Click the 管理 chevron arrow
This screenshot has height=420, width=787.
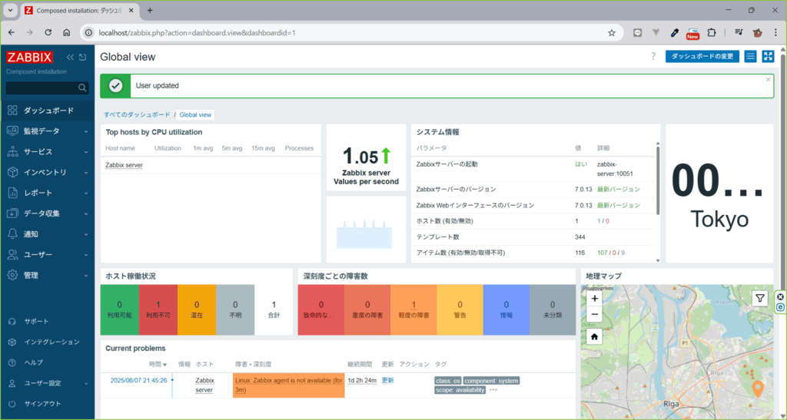point(86,276)
